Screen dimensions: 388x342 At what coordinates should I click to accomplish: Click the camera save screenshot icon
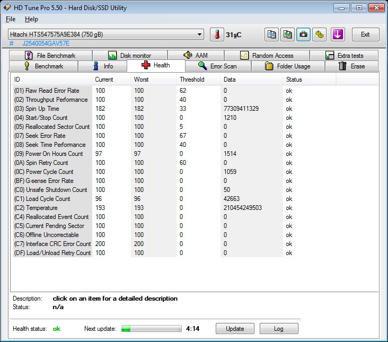303,34
